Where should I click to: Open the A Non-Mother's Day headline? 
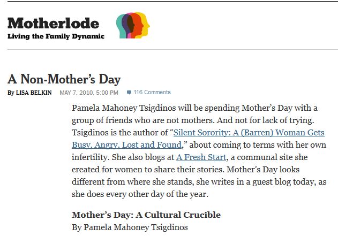pos(64,79)
